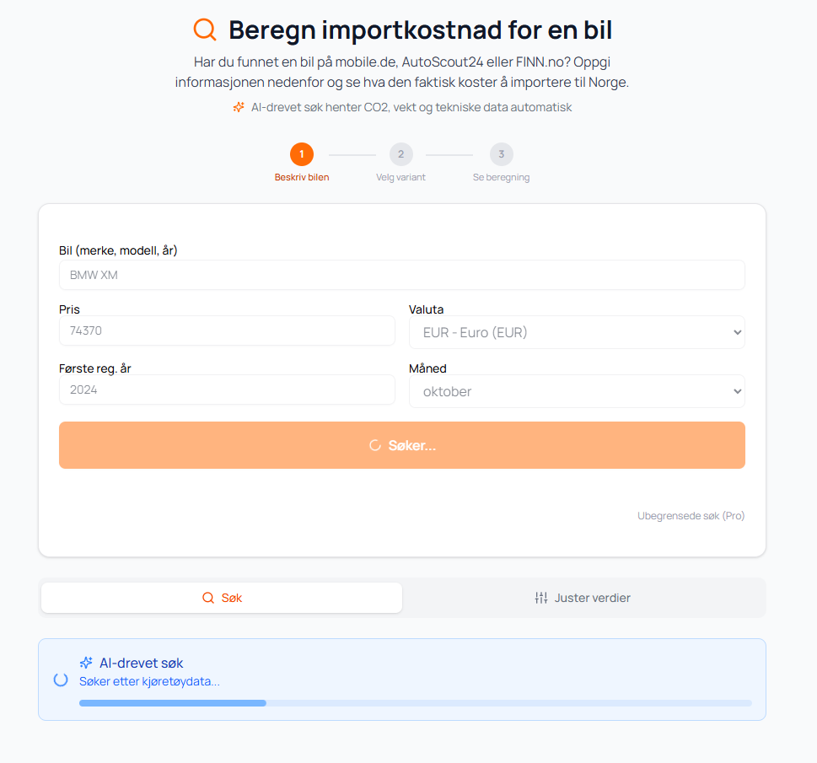The width and height of the screenshot is (817, 763).
Task: Focus the Bil (merke, modell, år) field
Action: point(401,275)
